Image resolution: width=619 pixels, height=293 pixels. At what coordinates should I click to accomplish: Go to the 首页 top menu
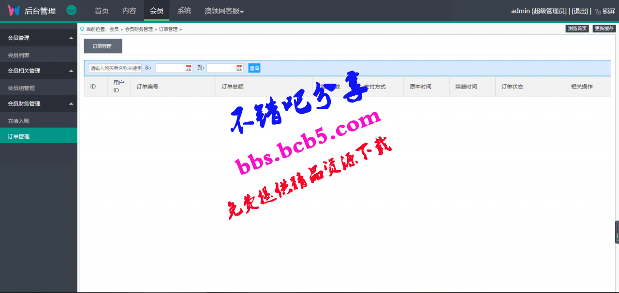pos(102,11)
